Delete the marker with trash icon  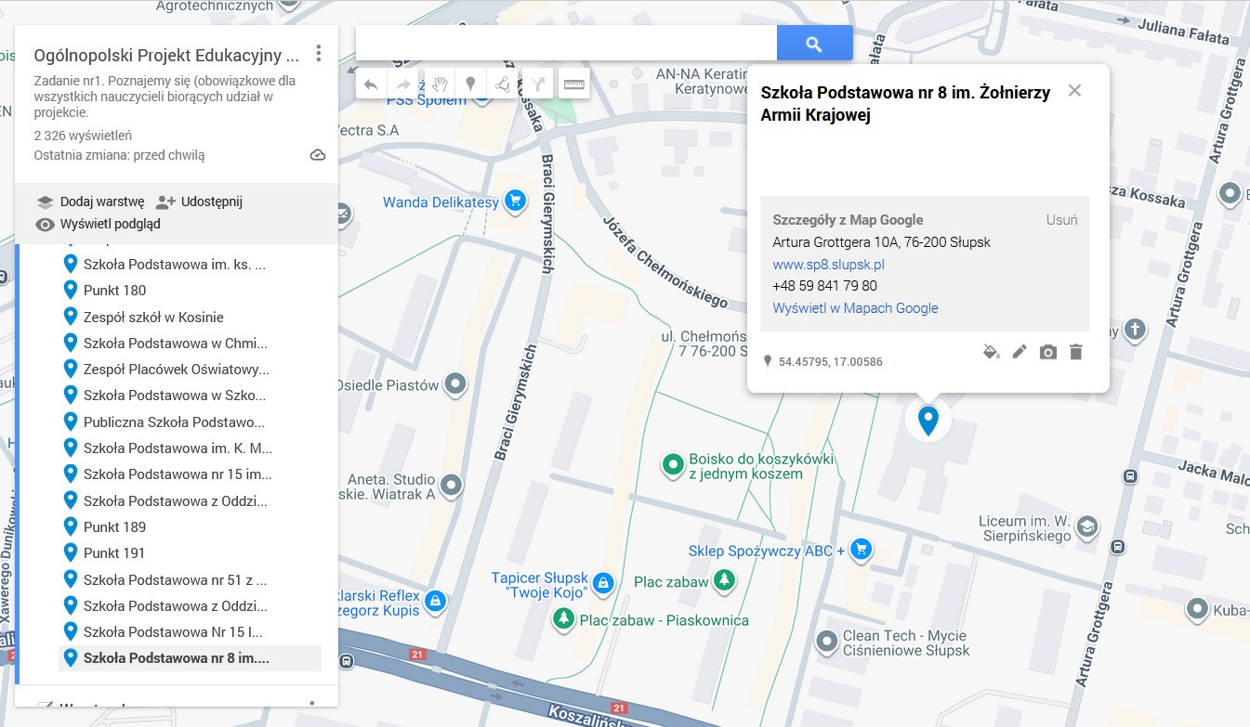1076,352
